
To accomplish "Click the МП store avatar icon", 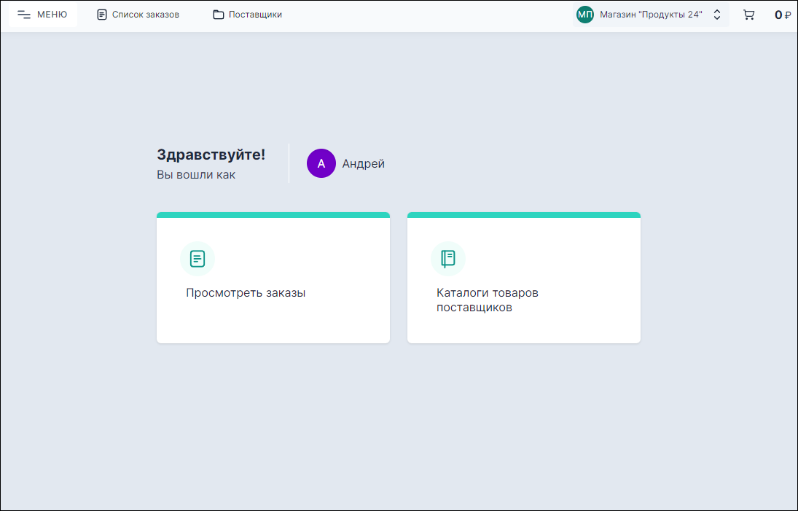I will [584, 14].
